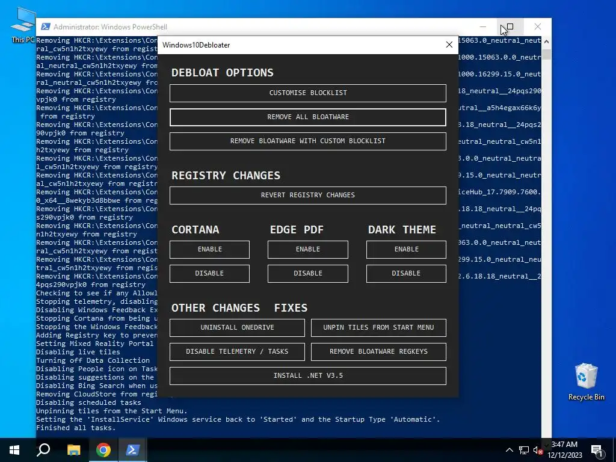
Task: Close the Windows10Debloater dialog
Action: click(449, 45)
